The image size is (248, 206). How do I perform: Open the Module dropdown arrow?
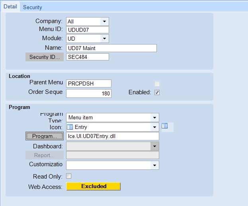(x=104, y=39)
